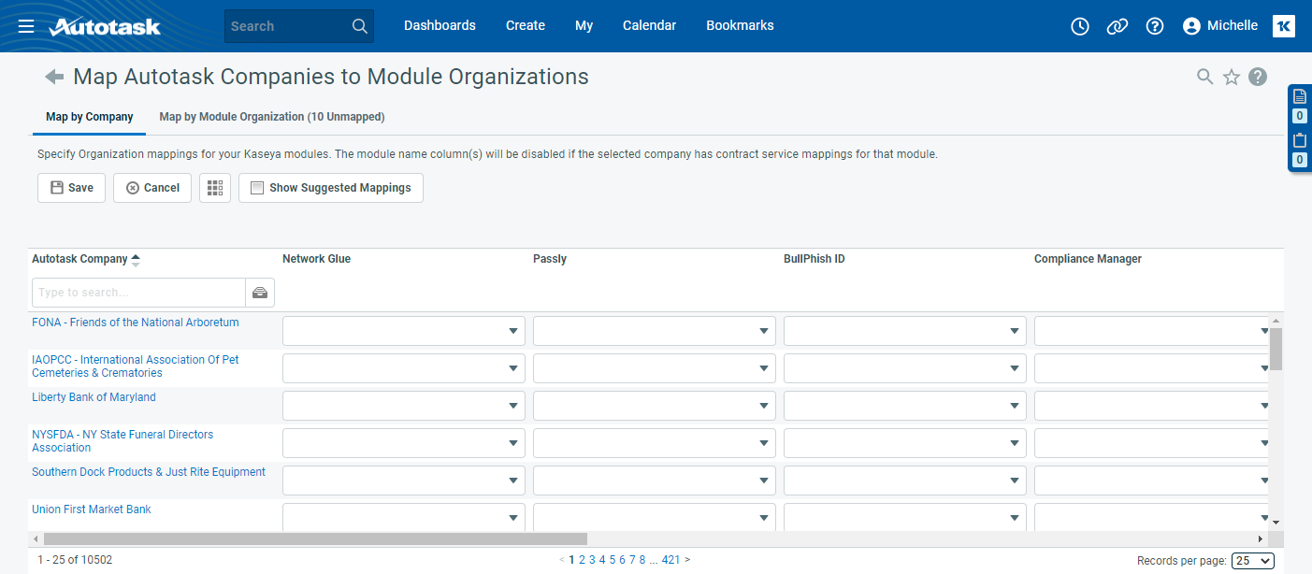The height and width of the screenshot is (574, 1312).
Task: Click the company selector icon beside search
Action: (x=260, y=293)
